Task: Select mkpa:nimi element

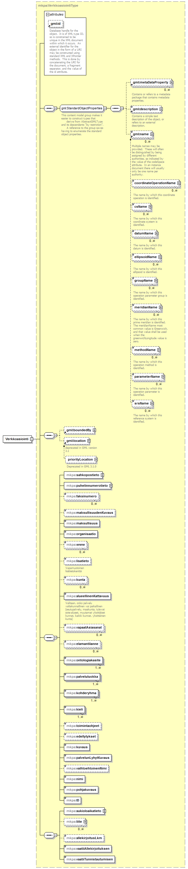Action: (75, 779)
